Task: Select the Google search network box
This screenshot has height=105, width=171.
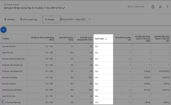Action: pos(51,19)
